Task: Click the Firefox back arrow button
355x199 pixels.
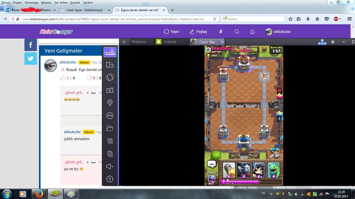Action: [x=6, y=19]
